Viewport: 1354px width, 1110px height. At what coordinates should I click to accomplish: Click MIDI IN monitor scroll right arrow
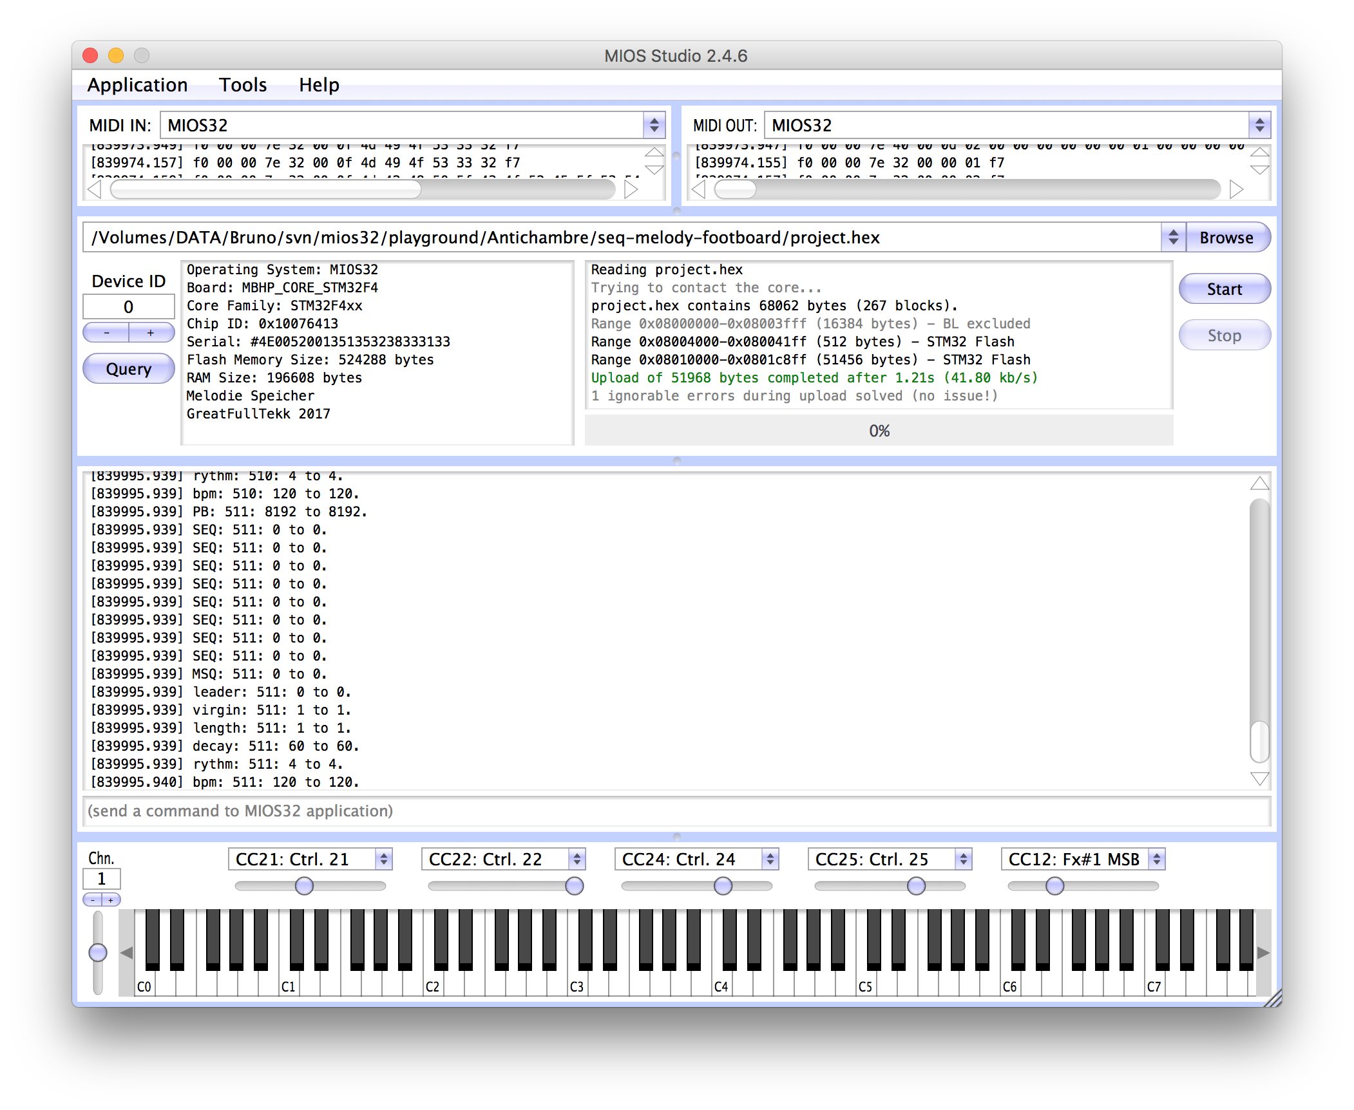631,189
